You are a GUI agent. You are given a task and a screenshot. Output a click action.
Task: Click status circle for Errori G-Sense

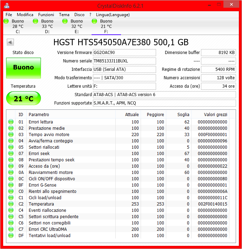(11, 185)
